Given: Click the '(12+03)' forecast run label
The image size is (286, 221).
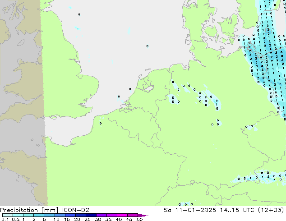Looking at the screenshot, I should tap(271, 210).
